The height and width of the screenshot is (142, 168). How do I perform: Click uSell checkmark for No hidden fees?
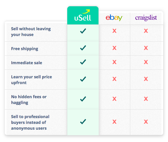pos(83,99)
